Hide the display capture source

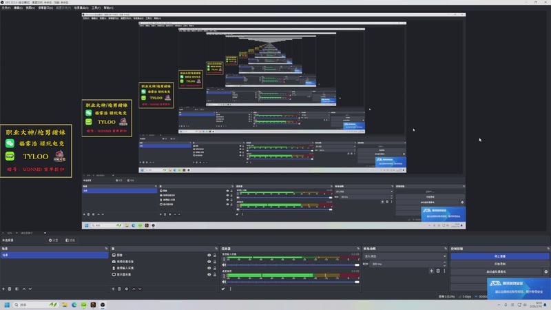[x=209, y=274]
